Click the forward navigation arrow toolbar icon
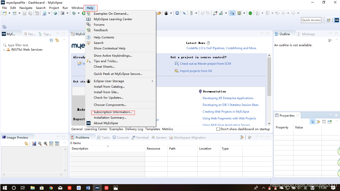 click(293, 13)
